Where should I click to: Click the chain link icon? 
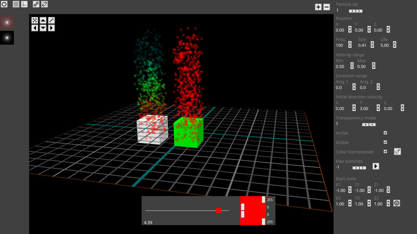click(x=36, y=4)
